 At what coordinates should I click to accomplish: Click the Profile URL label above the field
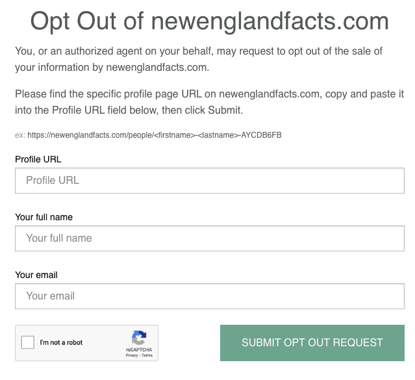[38, 159]
